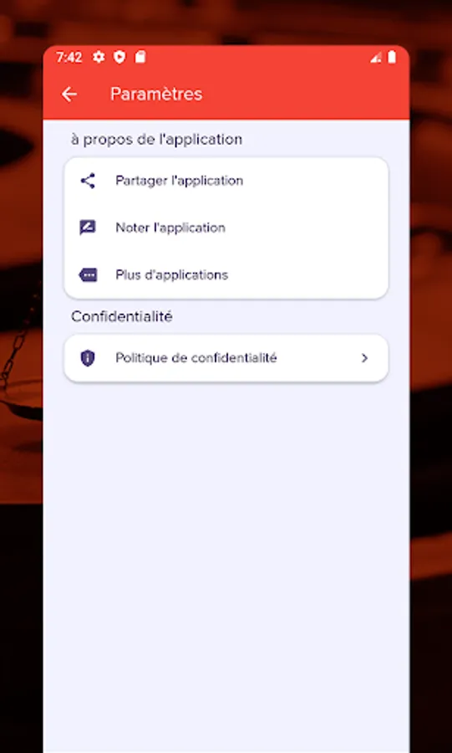Viewport: 452px width, 753px height.
Task: Open Partager l'application
Action: point(226,181)
